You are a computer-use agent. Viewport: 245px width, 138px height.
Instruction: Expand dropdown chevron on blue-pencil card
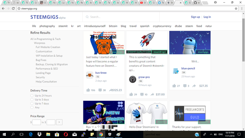tap(207, 33)
